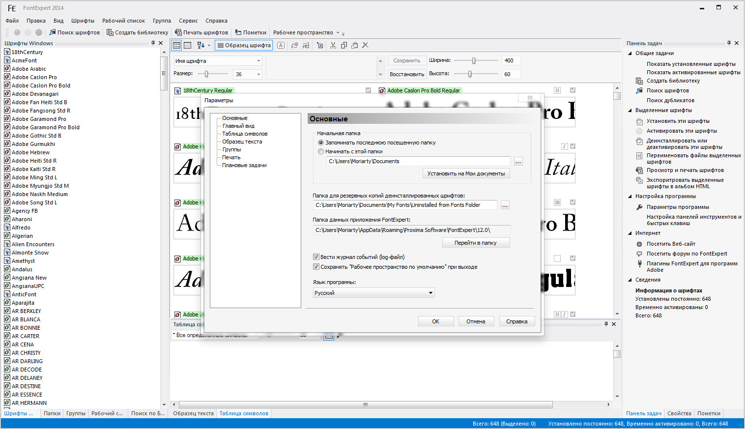The height and width of the screenshot is (429, 745).
Task: Select Таблица символов in settings tree
Action: click(245, 134)
